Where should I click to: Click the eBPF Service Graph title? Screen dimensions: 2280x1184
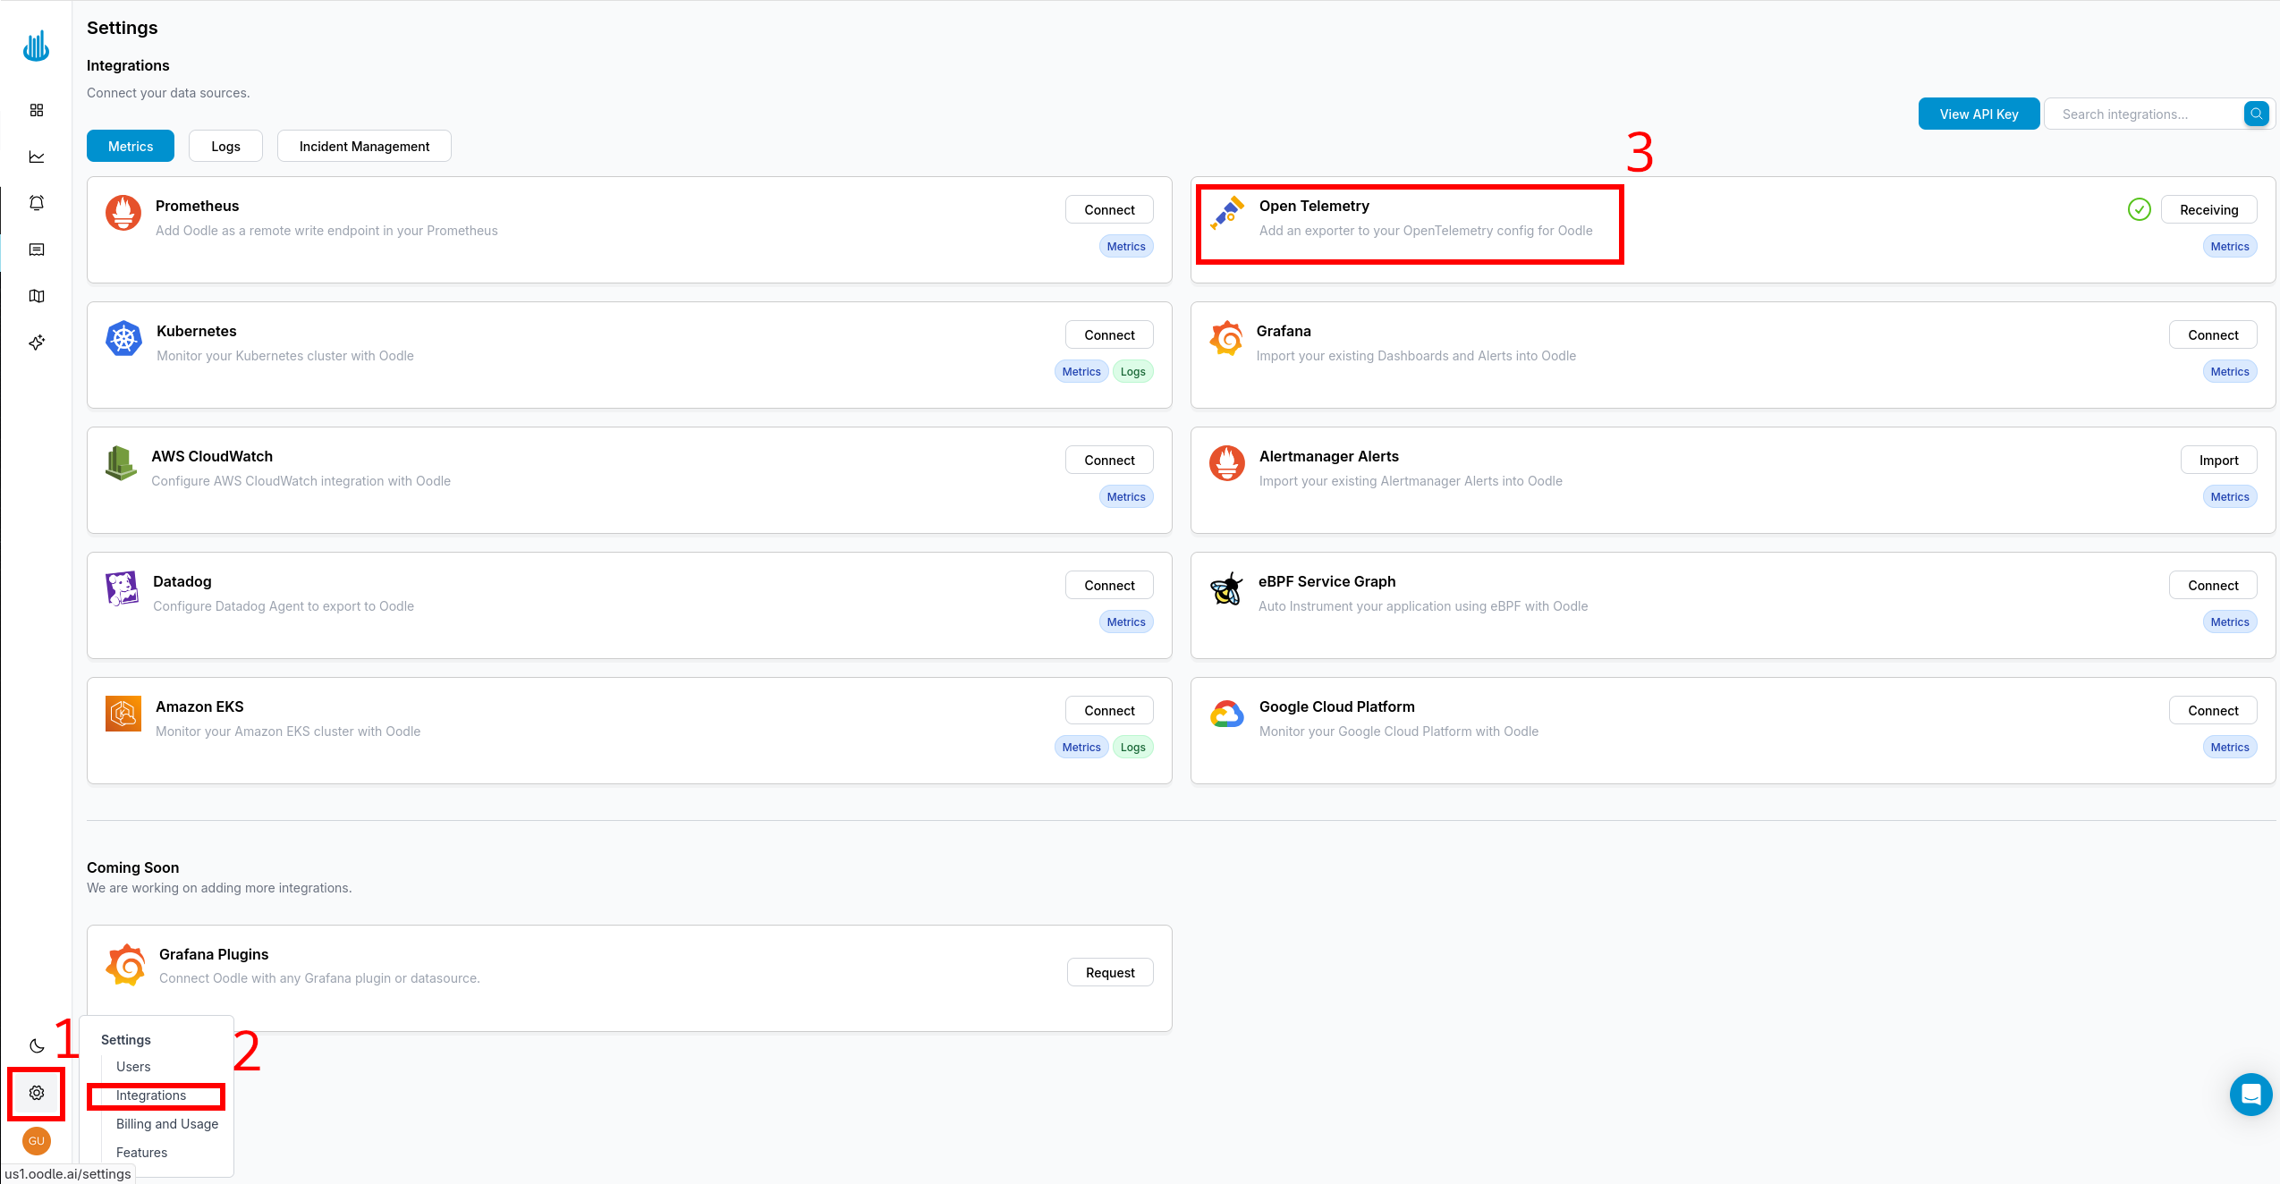(1326, 581)
